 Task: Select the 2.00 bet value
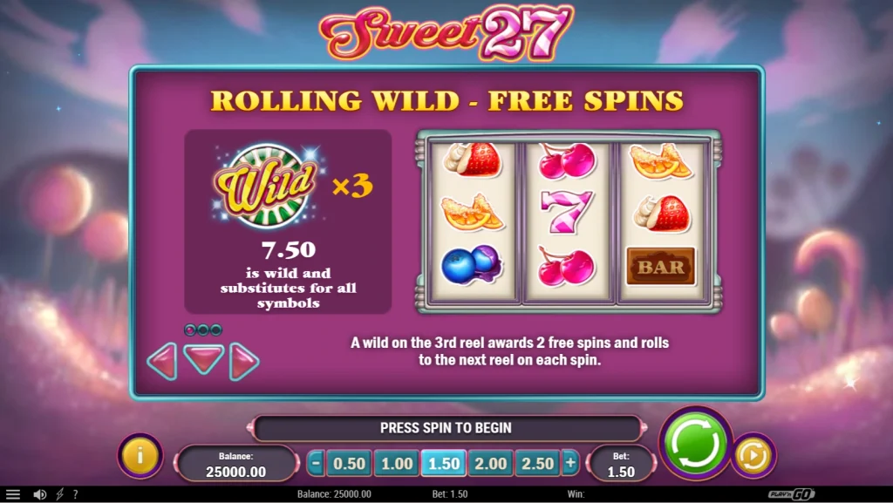[x=490, y=463]
